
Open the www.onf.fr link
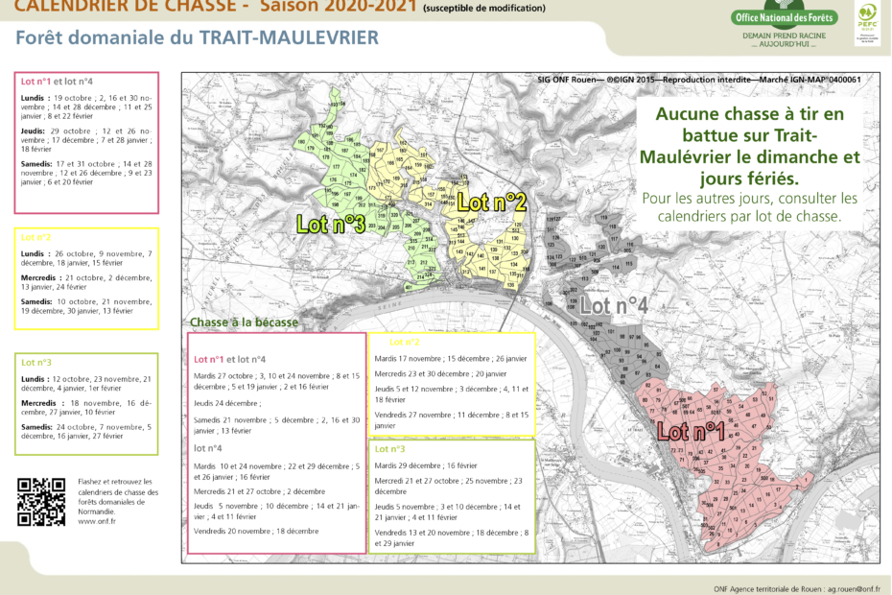[97, 522]
